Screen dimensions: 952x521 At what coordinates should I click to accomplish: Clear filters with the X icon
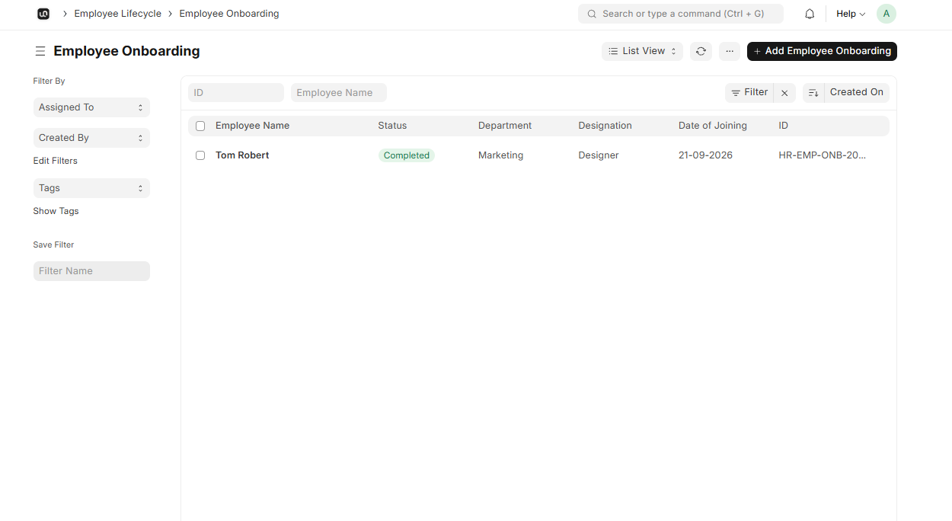pyautogui.click(x=784, y=93)
